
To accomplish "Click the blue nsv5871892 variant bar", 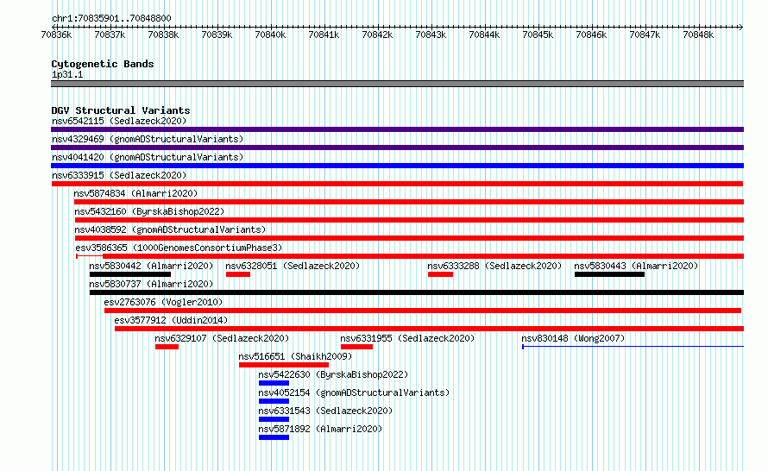I will pyautogui.click(x=274, y=437).
